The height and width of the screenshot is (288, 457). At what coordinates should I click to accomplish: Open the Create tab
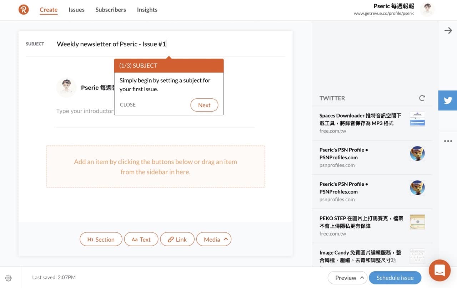click(49, 10)
